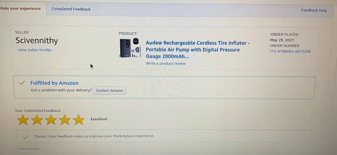Open Feedback Help link
Image resolution: width=337 pixels, height=155 pixels.
click(x=314, y=10)
